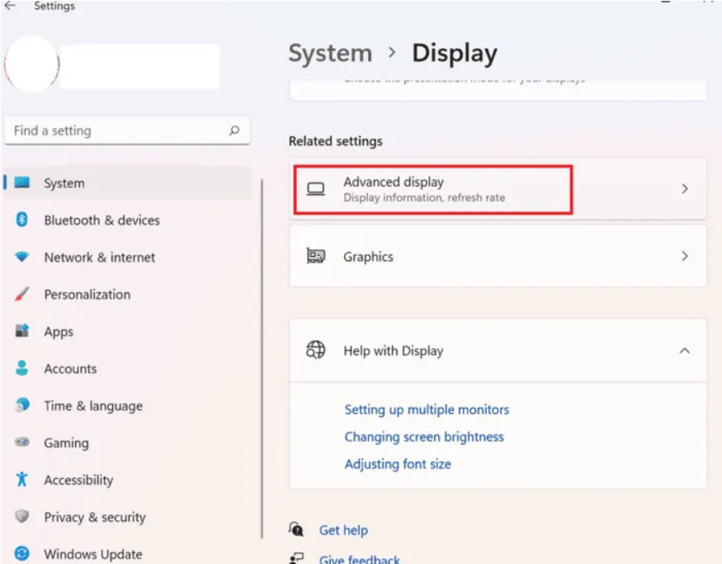Navigate to System in the breadcrumb
This screenshot has width=722, height=564.
pos(329,54)
